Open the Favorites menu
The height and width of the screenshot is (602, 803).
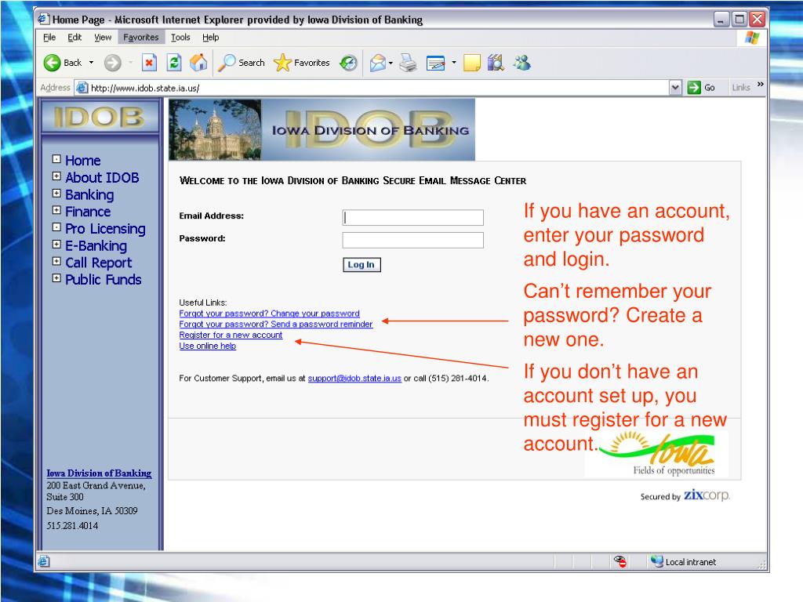click(x=141, y=38)
